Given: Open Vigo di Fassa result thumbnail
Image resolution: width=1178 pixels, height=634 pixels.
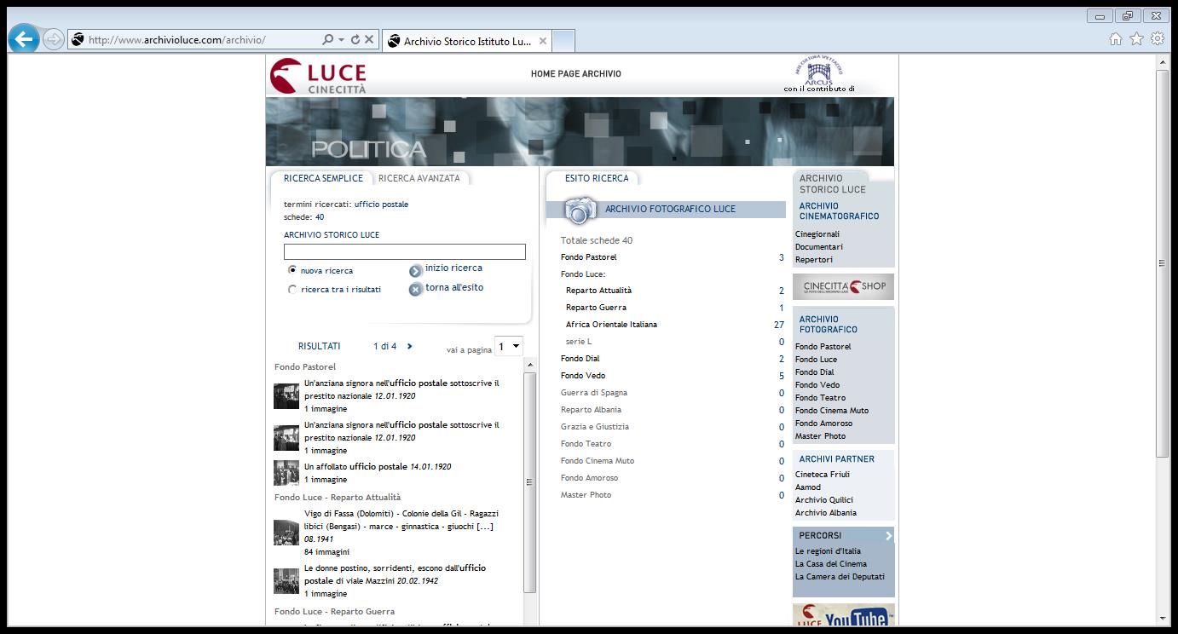Looking at the screenshot, I should click(286, 533).
